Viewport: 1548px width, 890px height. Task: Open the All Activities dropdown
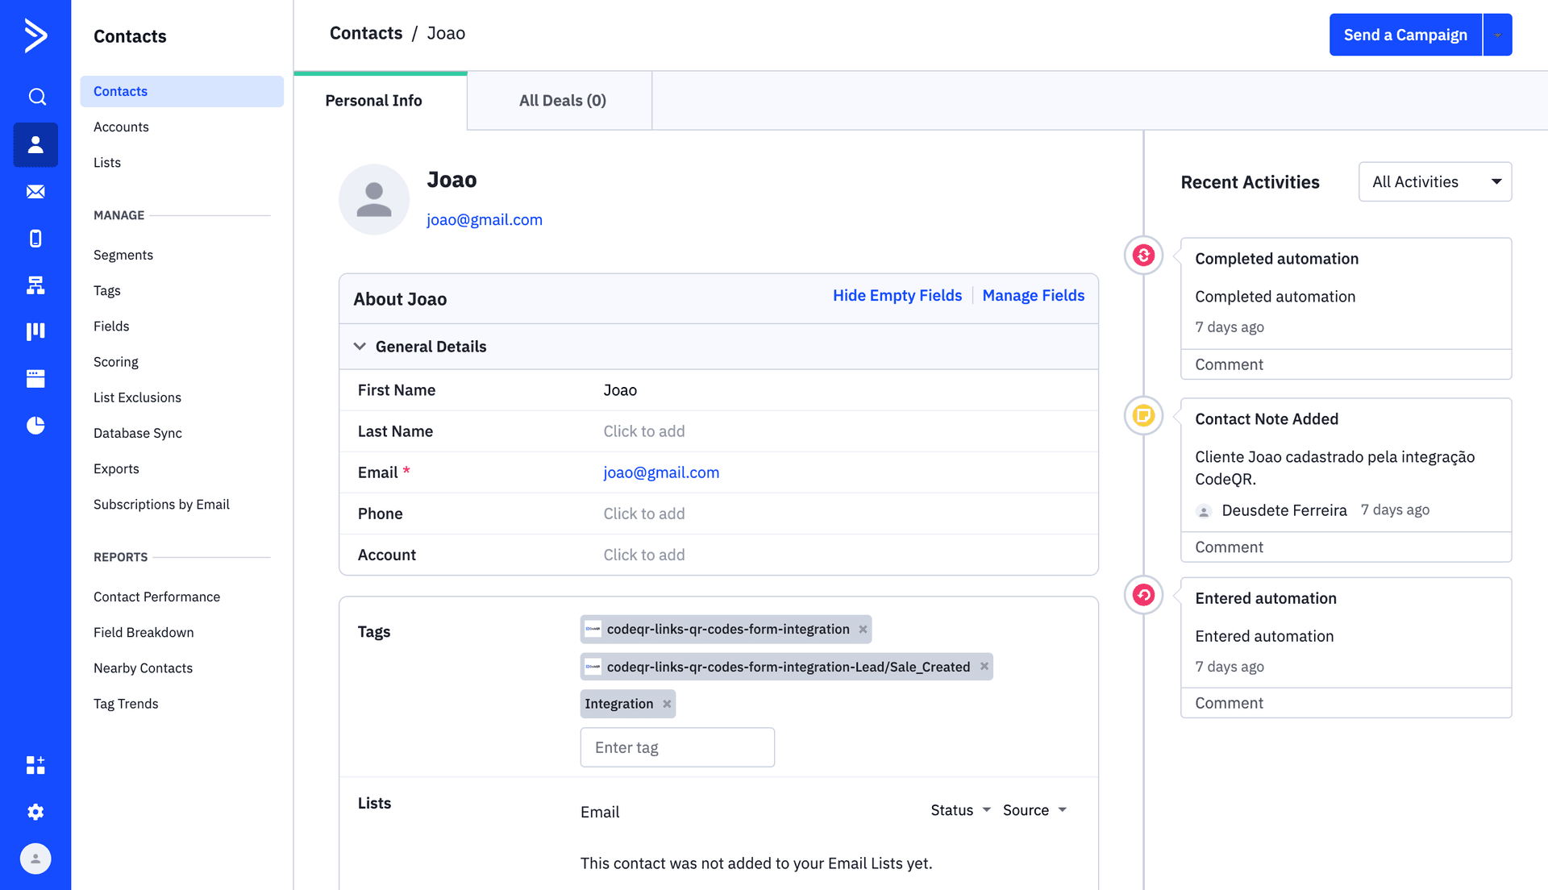pyautogui.click(x=1434, y=181)
